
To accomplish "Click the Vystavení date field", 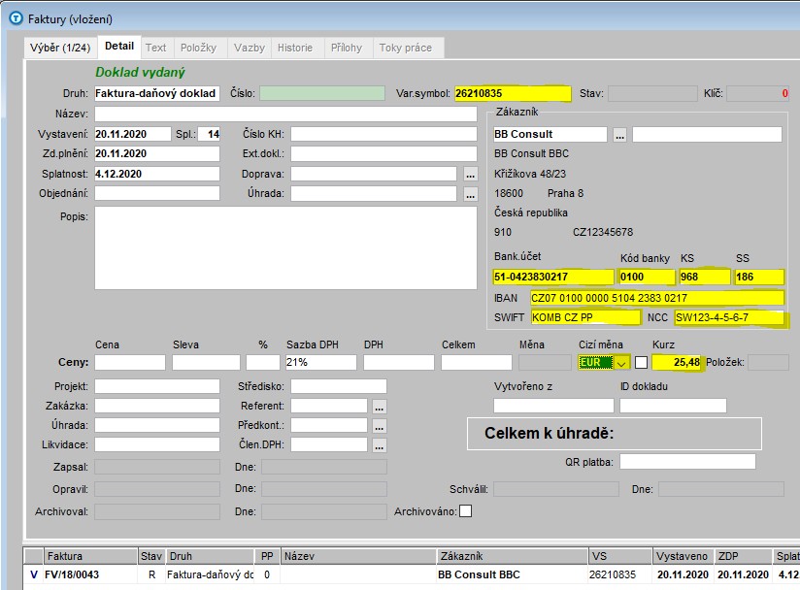I will pyautogui.click(x=133, y=134).
